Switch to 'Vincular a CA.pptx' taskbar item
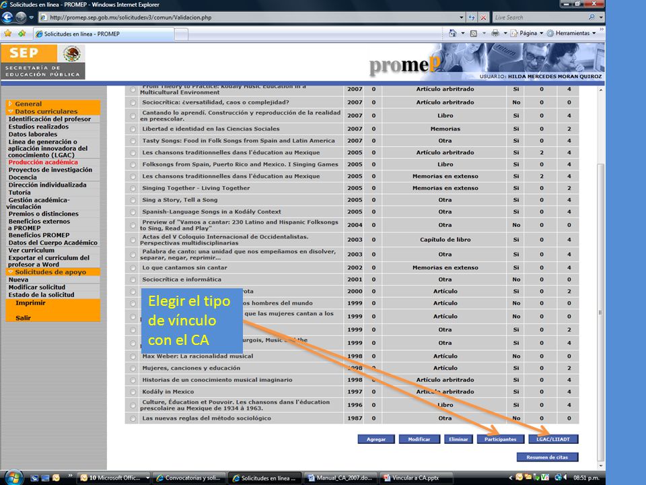Screen dimensions: 646x485 [415, 478]
